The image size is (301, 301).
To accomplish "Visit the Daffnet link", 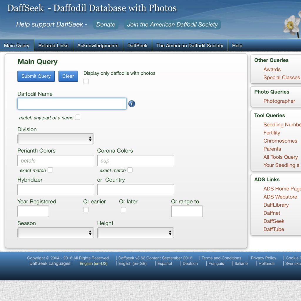I will (x=272, y=213).
